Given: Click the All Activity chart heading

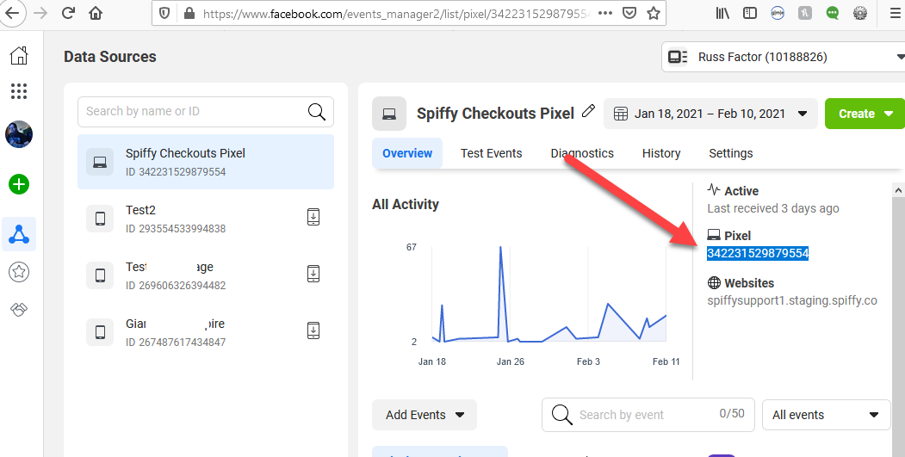Looking at the screenshot, I should point(406,204).
